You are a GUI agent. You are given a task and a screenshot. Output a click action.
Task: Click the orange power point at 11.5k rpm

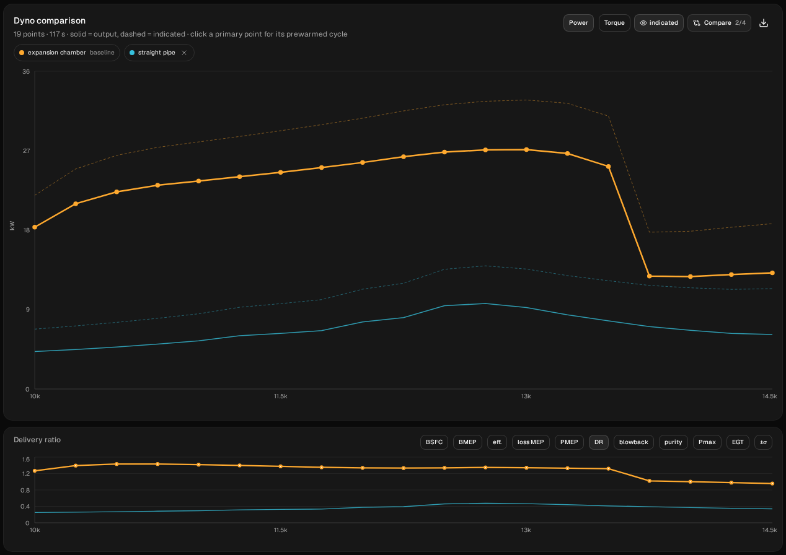pyautogui.click(x=280, y=172)
